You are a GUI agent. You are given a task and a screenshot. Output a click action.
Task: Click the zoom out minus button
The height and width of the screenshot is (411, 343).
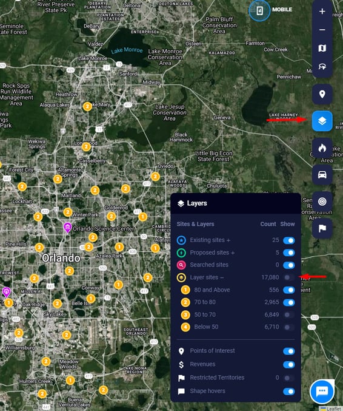tap(322, 30)
